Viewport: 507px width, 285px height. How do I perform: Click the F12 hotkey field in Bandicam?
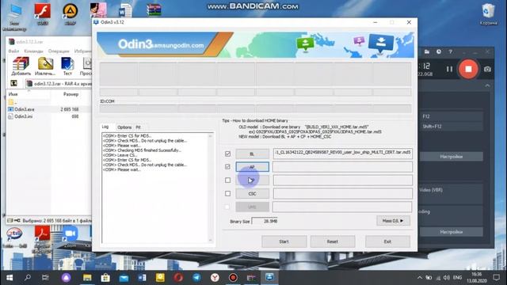point(452,116)
